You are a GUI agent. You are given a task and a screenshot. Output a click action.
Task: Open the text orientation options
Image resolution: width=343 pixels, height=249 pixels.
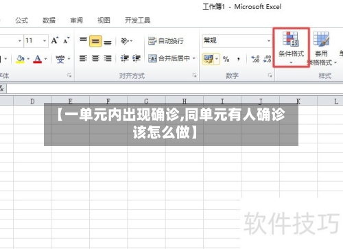coord(126,41)
